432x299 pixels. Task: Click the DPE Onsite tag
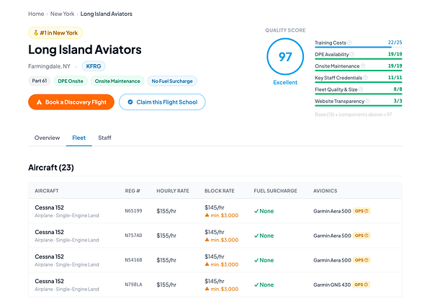(x=71, y=81)
